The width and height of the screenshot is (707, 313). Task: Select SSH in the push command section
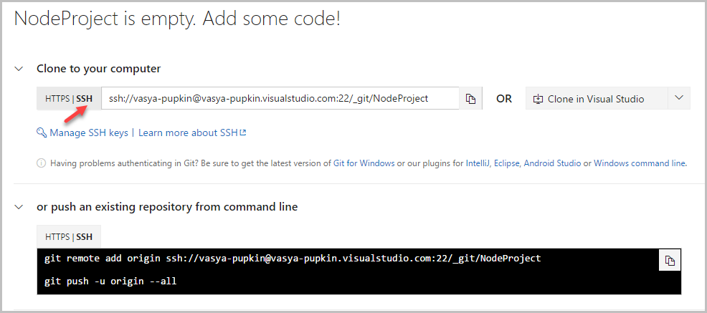(85, 236)
